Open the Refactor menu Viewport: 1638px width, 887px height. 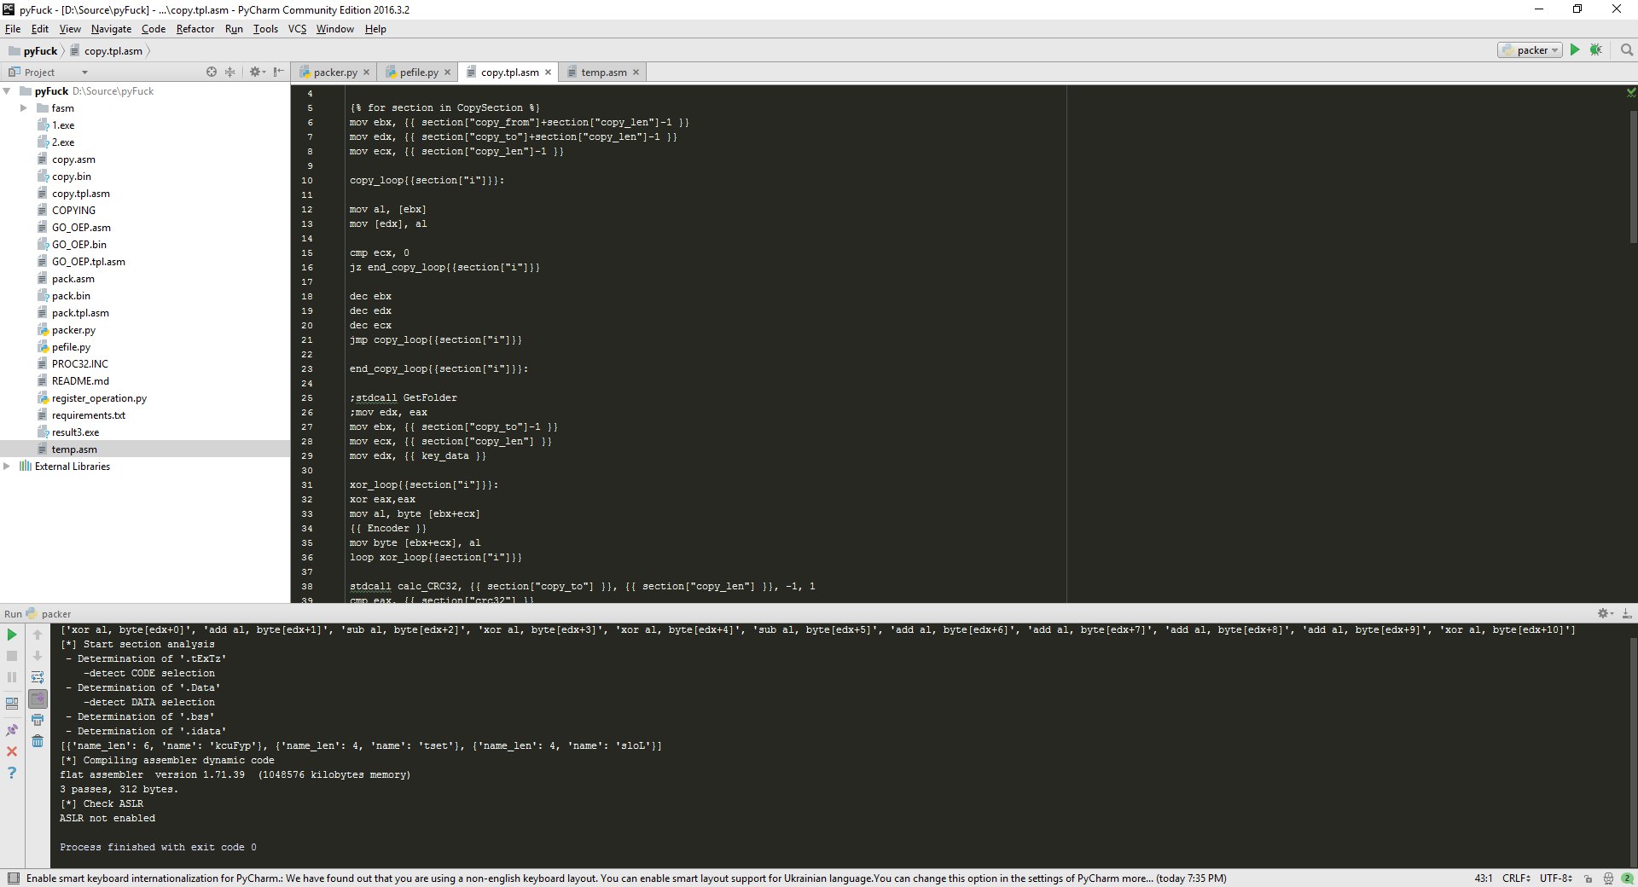pyautogui.click(x=195, y=29)
